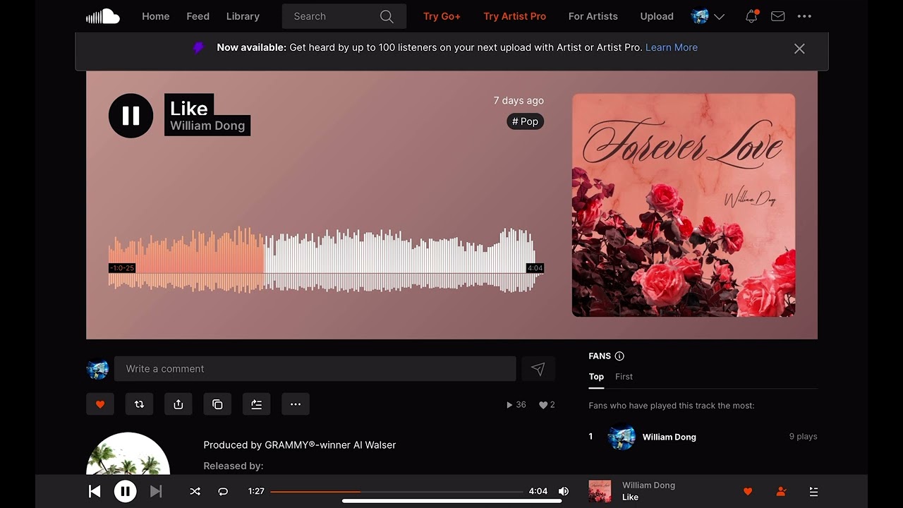Open William Dong in the fans list
Image resolution: width=903 pixels, height=508 pixels.
pyautogui.click(x=669, y=437)
